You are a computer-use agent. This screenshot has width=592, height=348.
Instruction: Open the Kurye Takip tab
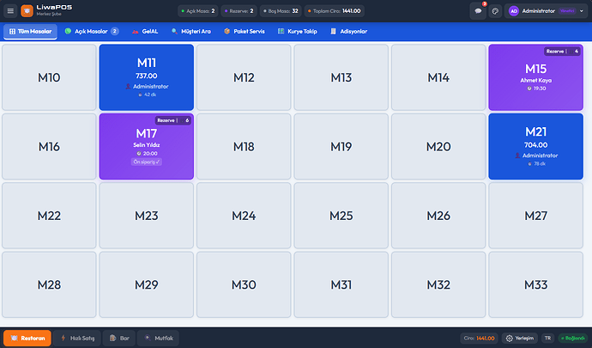[298, 31]
